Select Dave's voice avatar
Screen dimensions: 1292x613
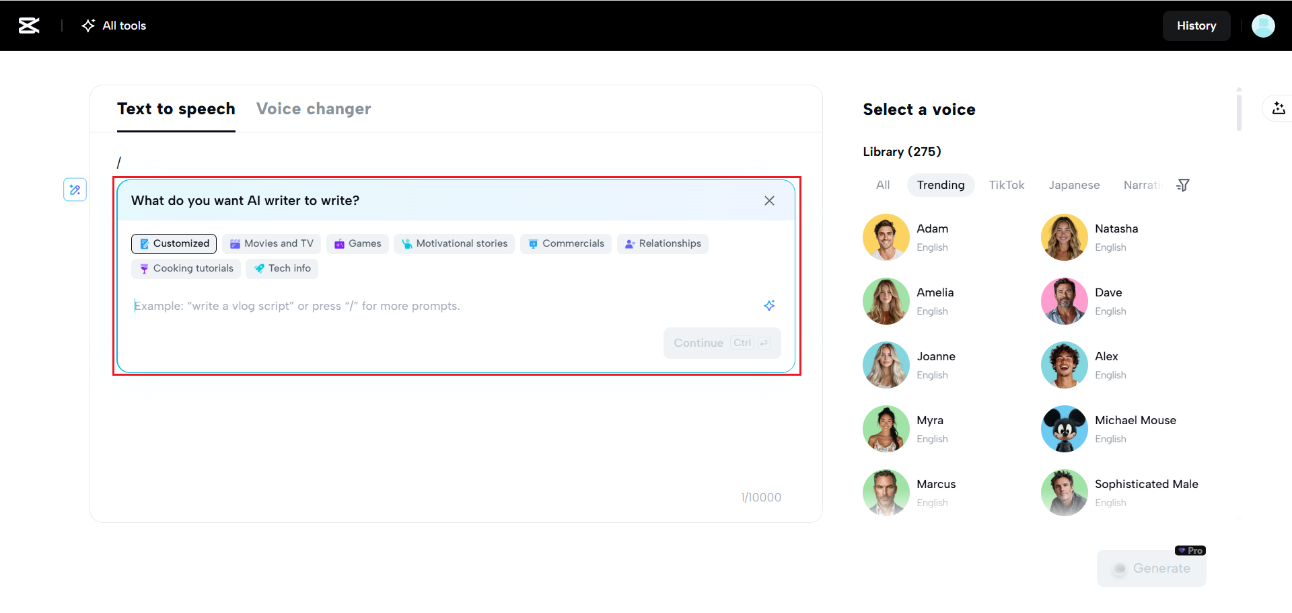click(1065, 301)
